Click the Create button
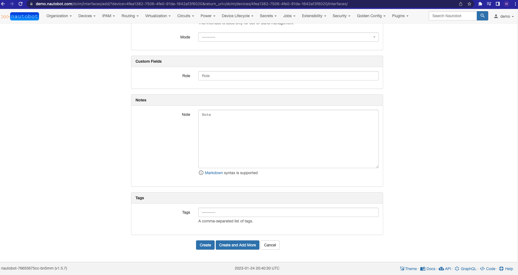518x275 pixels. (x=205, y=245)
